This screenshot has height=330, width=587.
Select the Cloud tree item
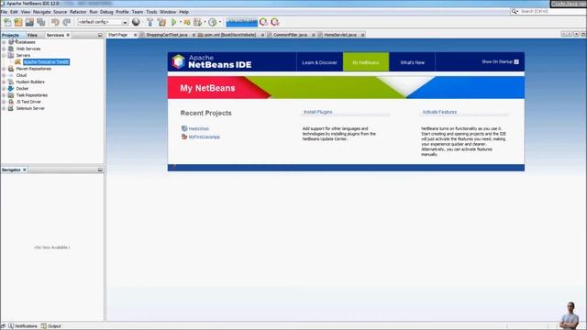[21, 75]
